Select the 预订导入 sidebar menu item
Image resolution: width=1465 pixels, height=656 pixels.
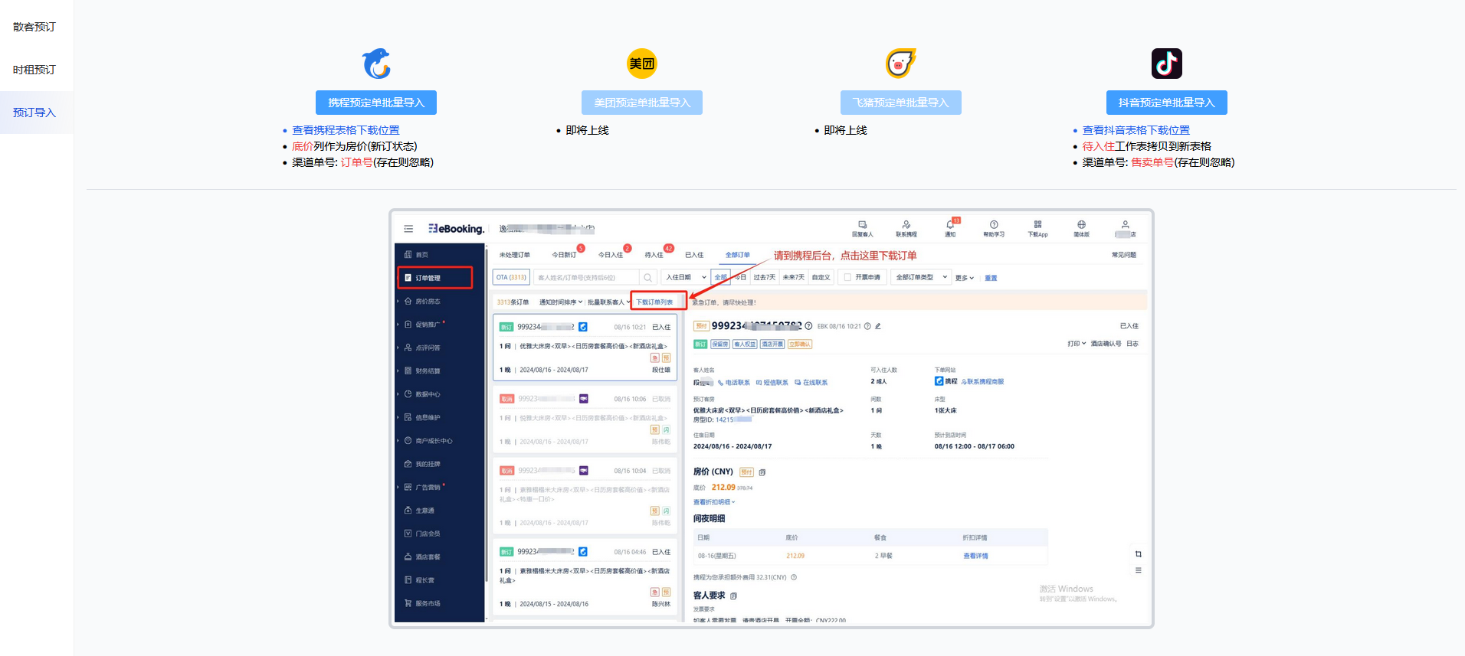click(x=35, y=113)
